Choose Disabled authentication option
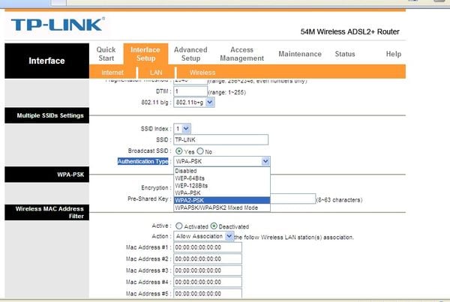This screenshot has width=450, height=302. coord(222,171)
